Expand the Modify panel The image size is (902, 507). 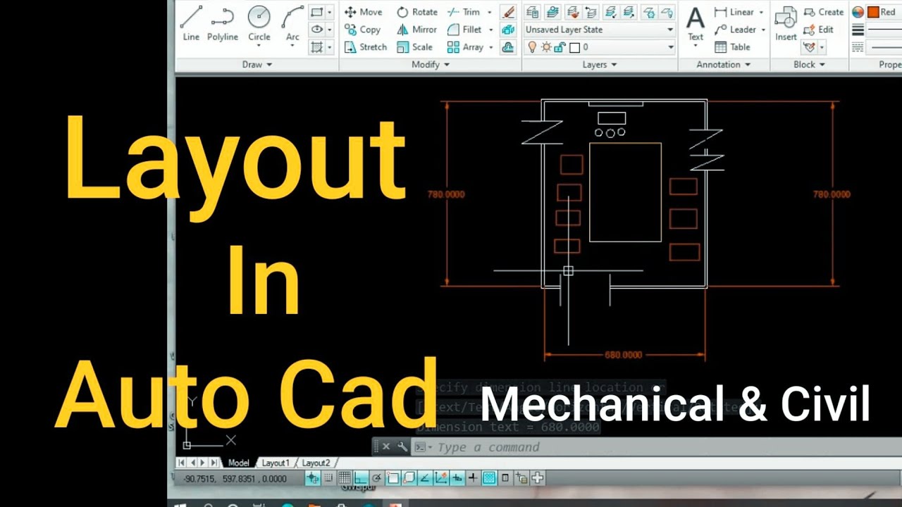click(430, 64)
